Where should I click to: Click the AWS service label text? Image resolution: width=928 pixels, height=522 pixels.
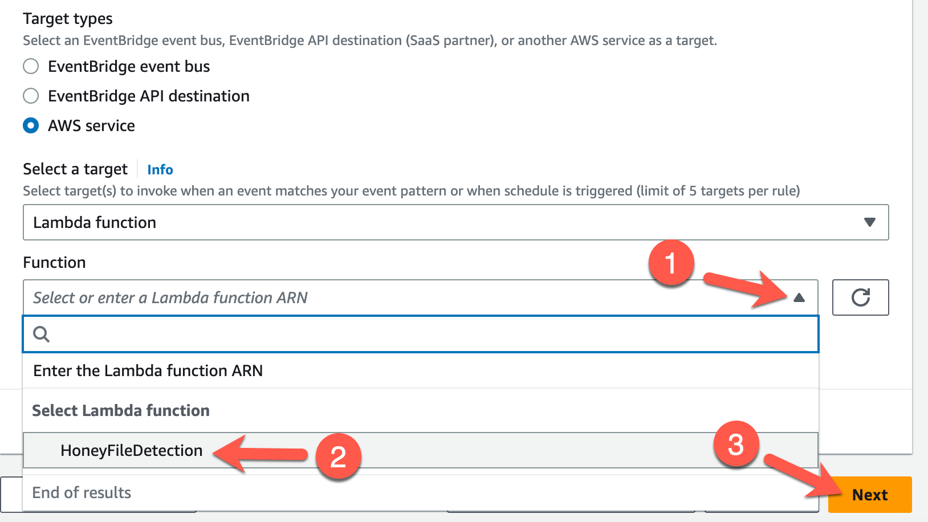92,126
